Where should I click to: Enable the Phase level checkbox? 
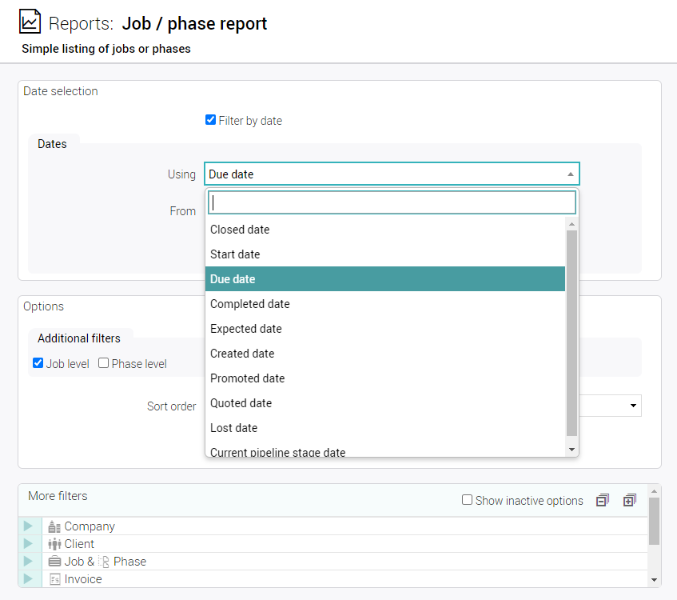click(x=103, y=363)
